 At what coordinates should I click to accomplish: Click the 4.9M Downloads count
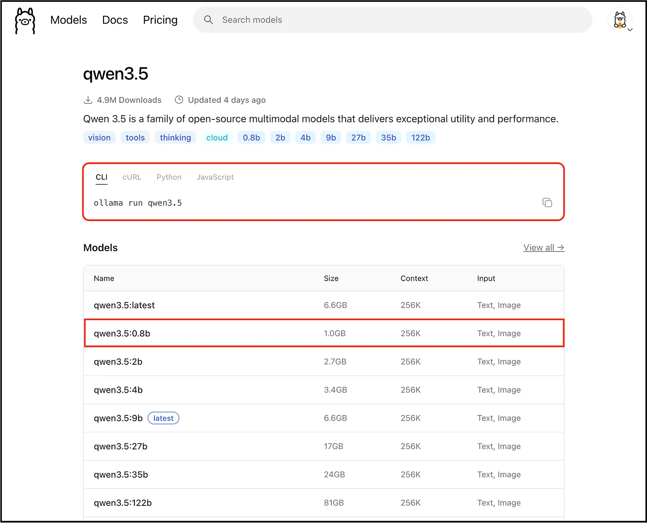129,100
